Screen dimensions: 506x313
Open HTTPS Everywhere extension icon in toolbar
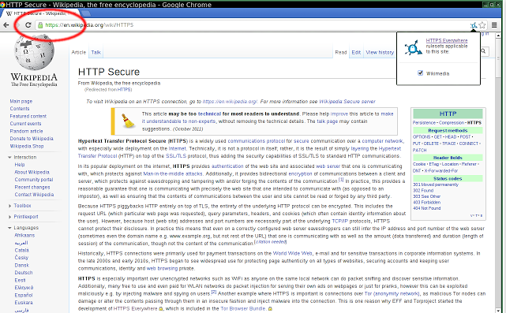[474, 25]
